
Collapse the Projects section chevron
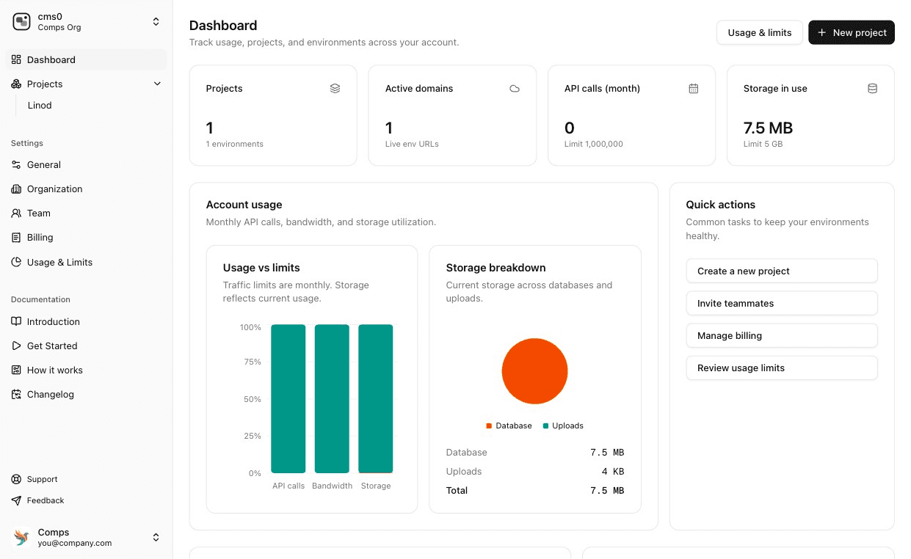[157, 84]
